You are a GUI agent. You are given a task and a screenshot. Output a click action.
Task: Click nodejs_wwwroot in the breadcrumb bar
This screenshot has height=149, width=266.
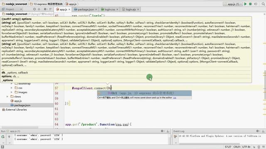click(15, 4)
